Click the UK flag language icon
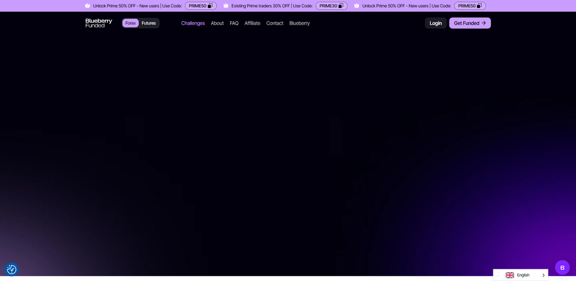Viewport: 576px width, 281px height. pyautogui.click(x=510, y=275)
